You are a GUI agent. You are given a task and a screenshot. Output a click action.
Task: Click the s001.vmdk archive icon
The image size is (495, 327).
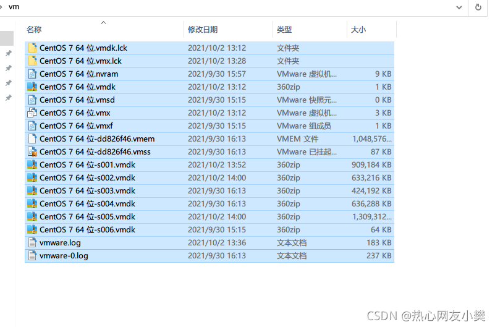coord(32,165)
